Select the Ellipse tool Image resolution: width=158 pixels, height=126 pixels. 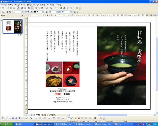(16, 118)
